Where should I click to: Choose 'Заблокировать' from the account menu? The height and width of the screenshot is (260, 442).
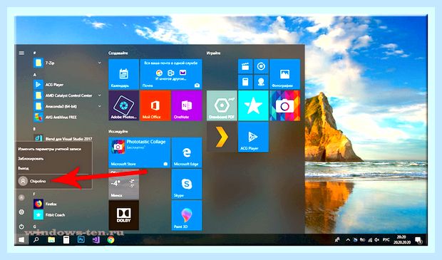[31, 159]
